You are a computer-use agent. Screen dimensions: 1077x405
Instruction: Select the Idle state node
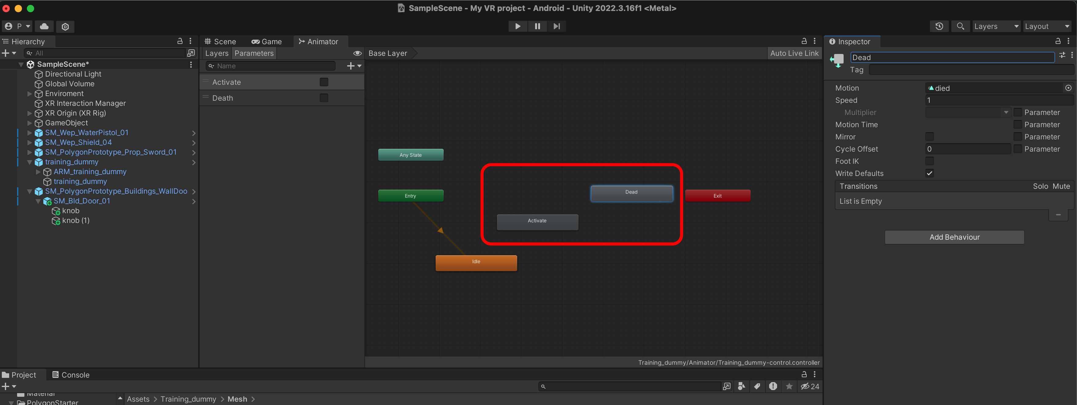point(476,263)
